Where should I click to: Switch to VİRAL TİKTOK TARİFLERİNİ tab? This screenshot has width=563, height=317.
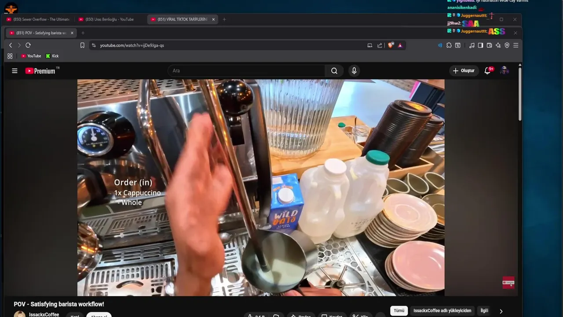point(182,19)
